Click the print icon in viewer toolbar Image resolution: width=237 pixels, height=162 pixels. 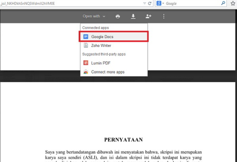tap(118, 16)
